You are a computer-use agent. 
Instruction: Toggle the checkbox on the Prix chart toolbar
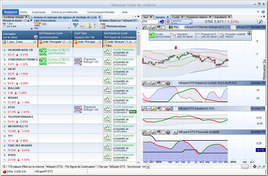click(163, 27)
